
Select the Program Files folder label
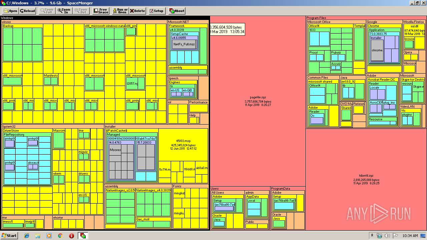[316, 18]
